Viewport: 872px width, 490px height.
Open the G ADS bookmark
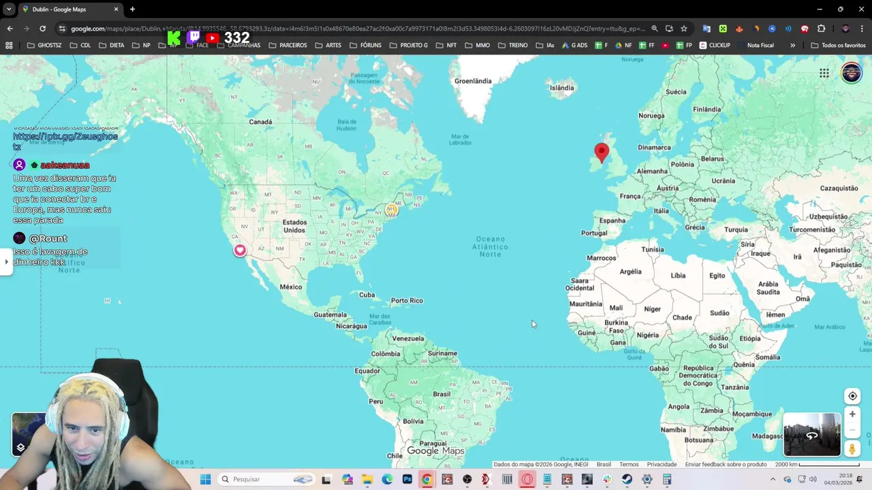574,45
